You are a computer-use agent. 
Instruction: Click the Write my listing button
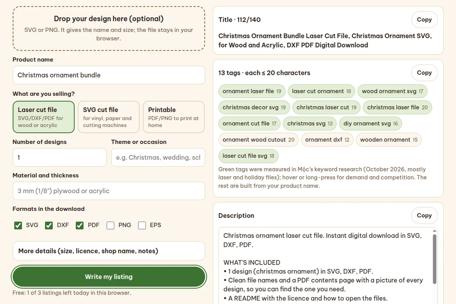(x=109, y=277)
